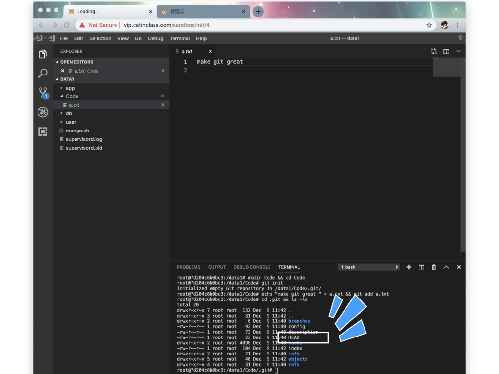The height and width of the screenshot is (374, 499).
Task: Maximize terminal panel with the up chevron
Action: click(446, 267)
